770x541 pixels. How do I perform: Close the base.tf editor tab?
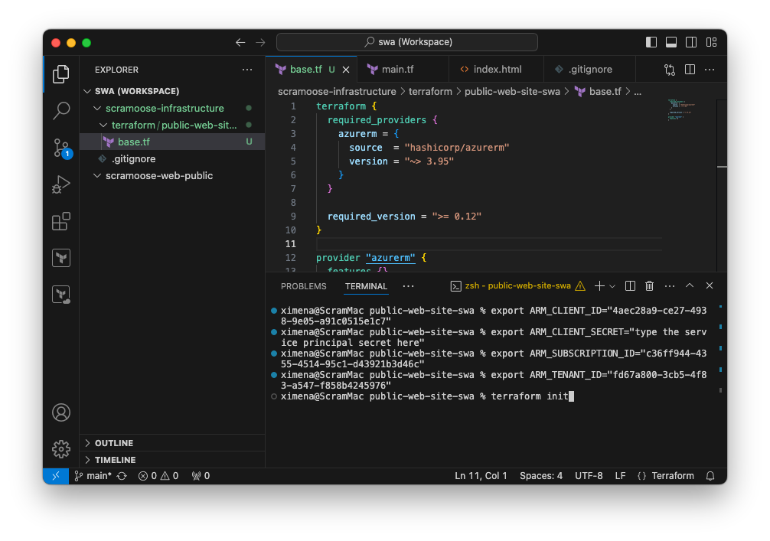[346, 70]
